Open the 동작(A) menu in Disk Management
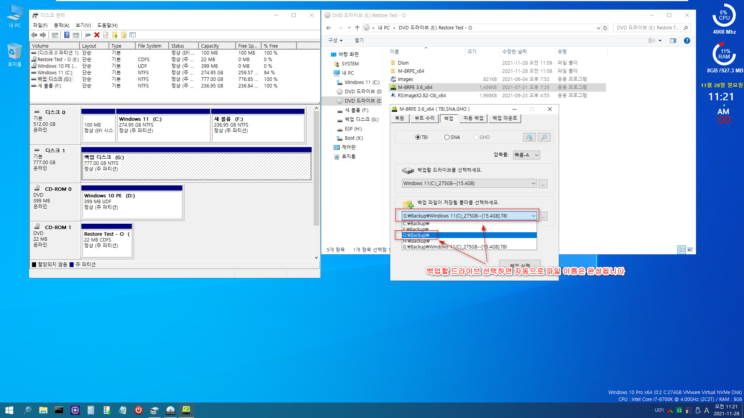This screenshot has width=744, height=418. 61,25
